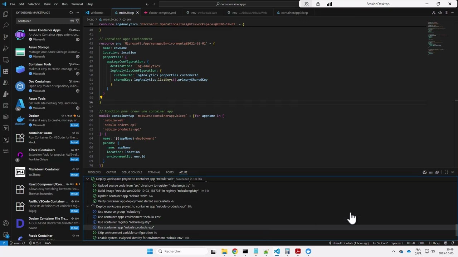This screenshot has height=257, width=458.
Task: Switch to the TERMINAL panel tab
Action: point(154,172)
